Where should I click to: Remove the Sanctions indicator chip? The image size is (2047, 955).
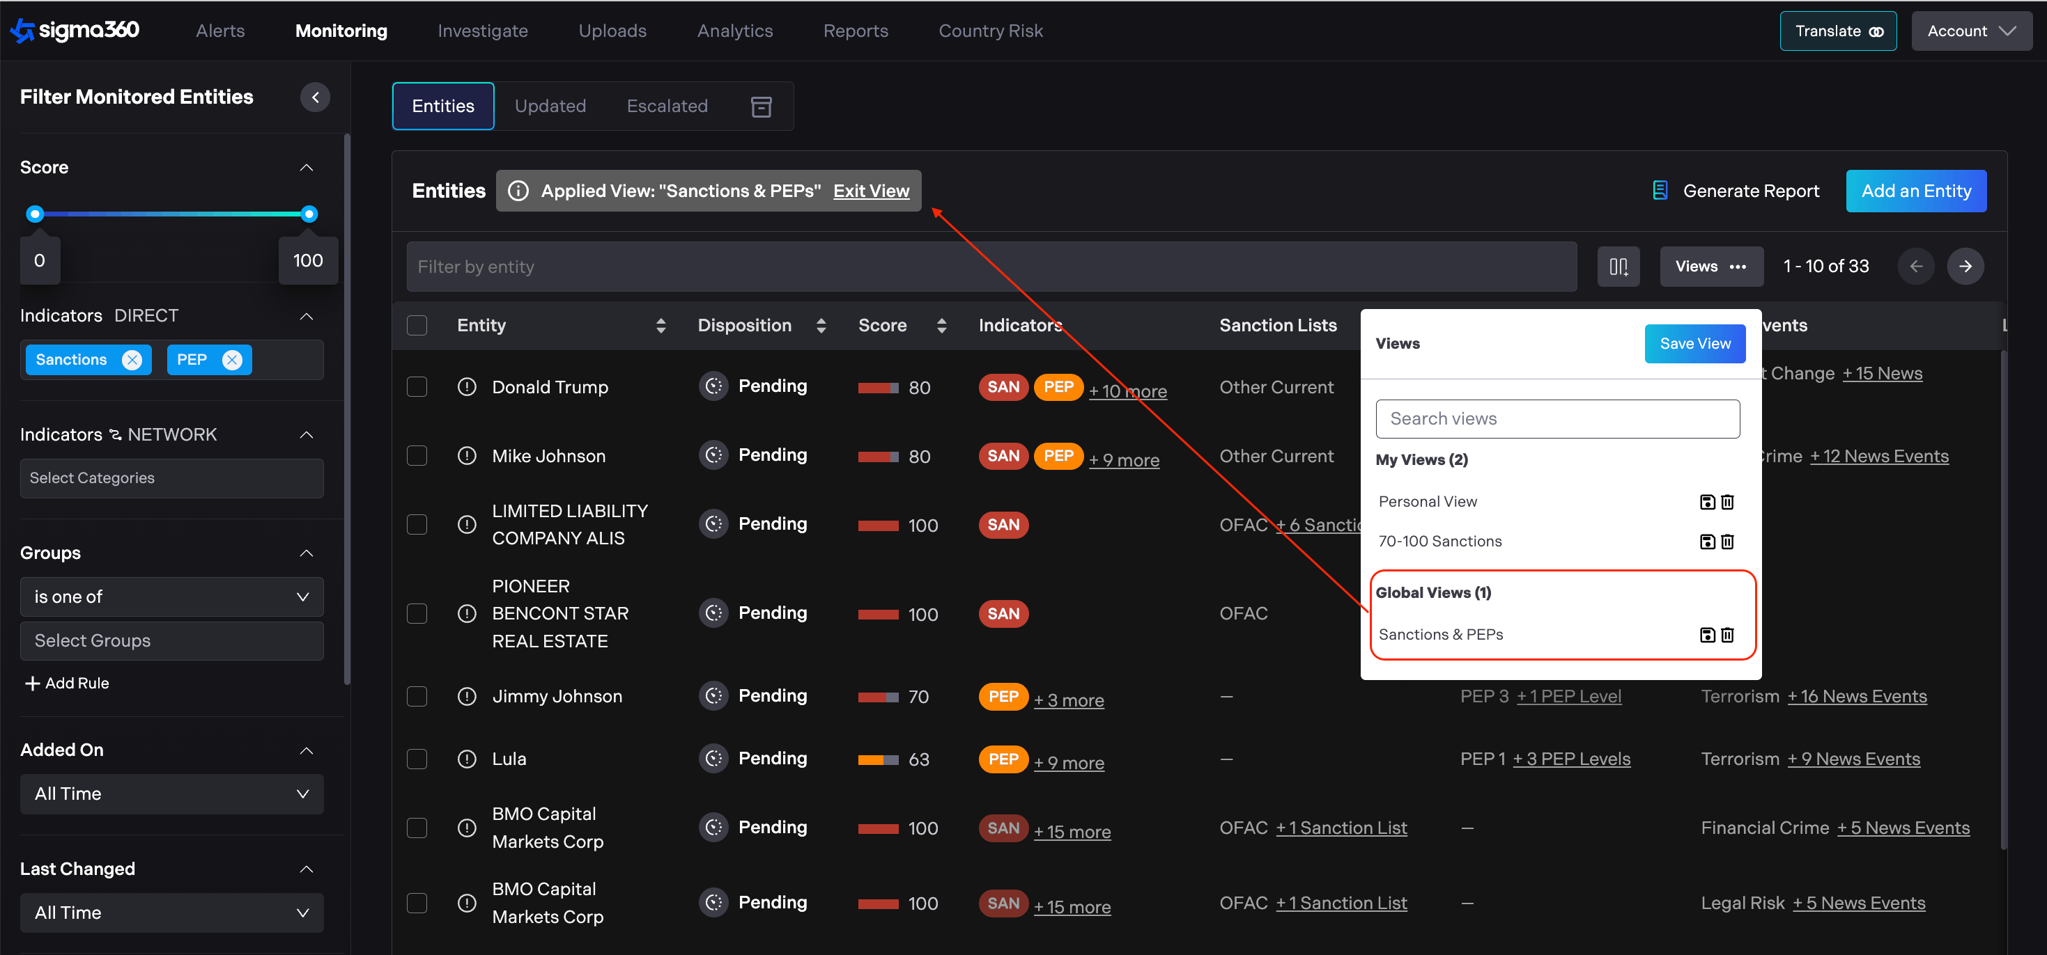132,360
